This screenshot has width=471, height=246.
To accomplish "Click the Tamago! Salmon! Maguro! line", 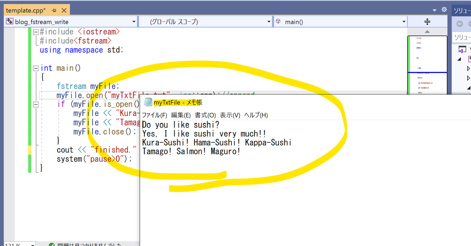I will 191,152.
